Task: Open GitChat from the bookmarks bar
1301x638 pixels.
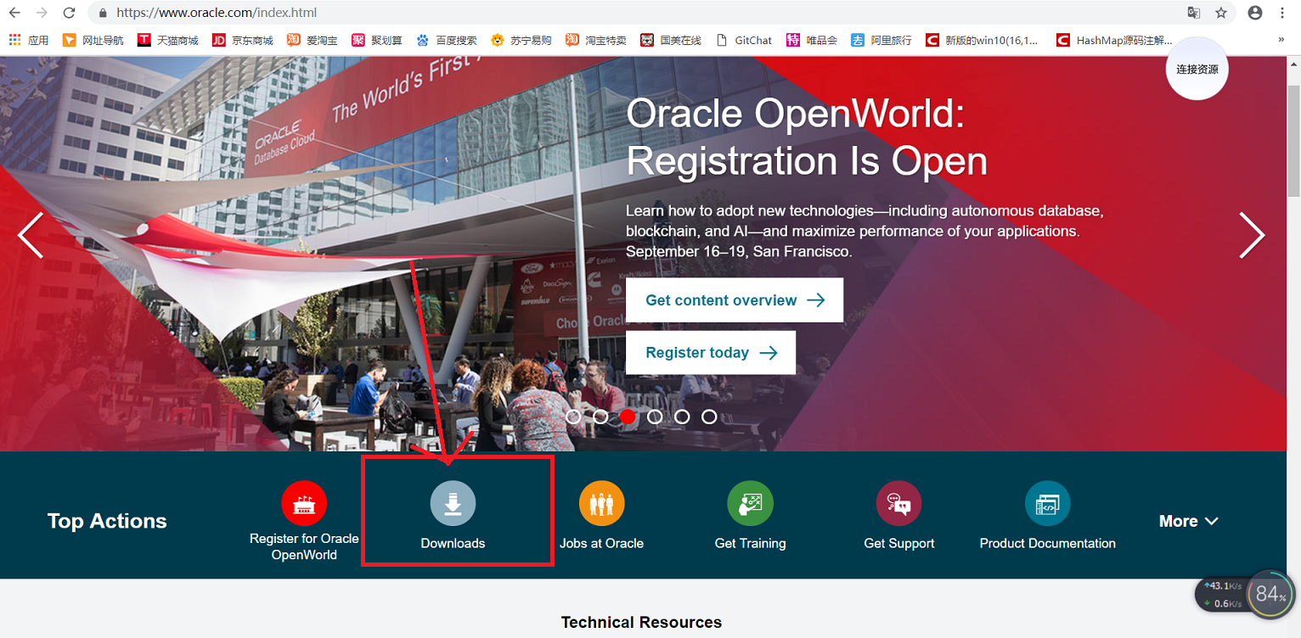Action: (744, 39)
